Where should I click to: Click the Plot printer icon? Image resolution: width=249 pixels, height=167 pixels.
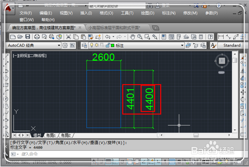point(37,37)
